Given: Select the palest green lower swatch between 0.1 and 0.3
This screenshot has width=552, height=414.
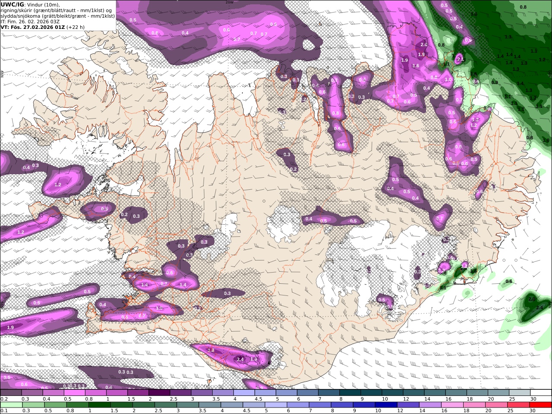Looking at the screenshot, I should coord(12,405).
